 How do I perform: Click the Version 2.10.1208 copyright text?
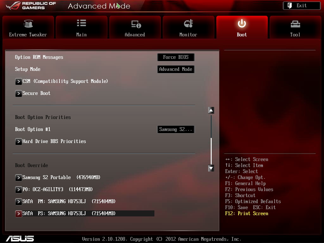tap(162, 239)
